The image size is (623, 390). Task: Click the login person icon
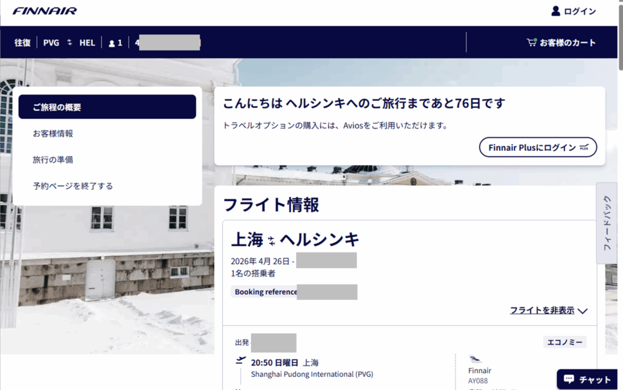(556, 11)
